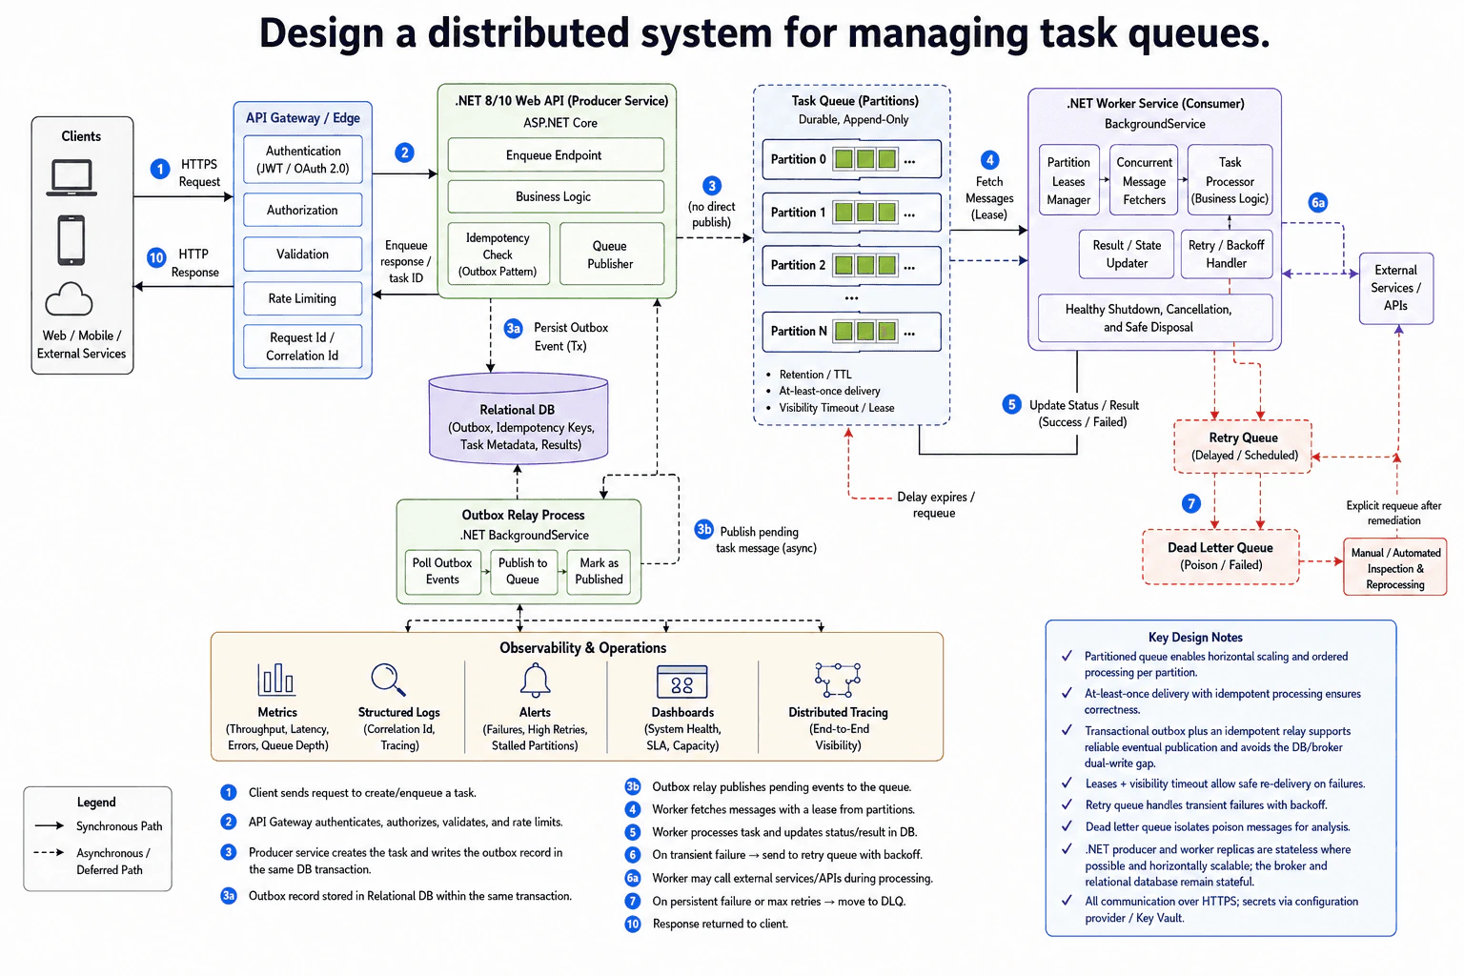This screenshot has width=1464, height=976.
Task: Select the Validation box in API Gateway
Action: pos(303,254)
